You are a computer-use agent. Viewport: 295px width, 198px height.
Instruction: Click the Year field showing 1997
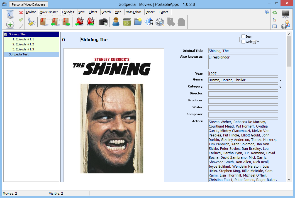[243, 74]
